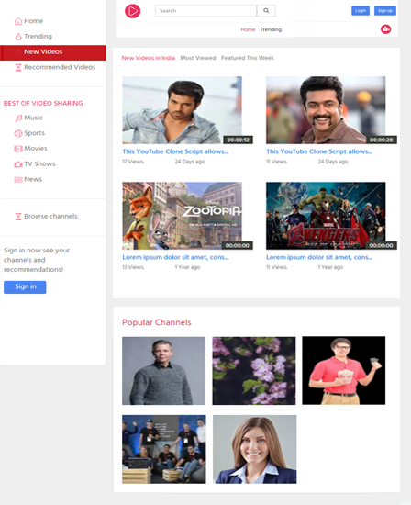Click the red upload video icon
411x505 pixels.
(x=385, y=29)
